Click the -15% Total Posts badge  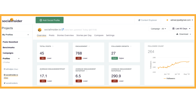tap(43, 58)
